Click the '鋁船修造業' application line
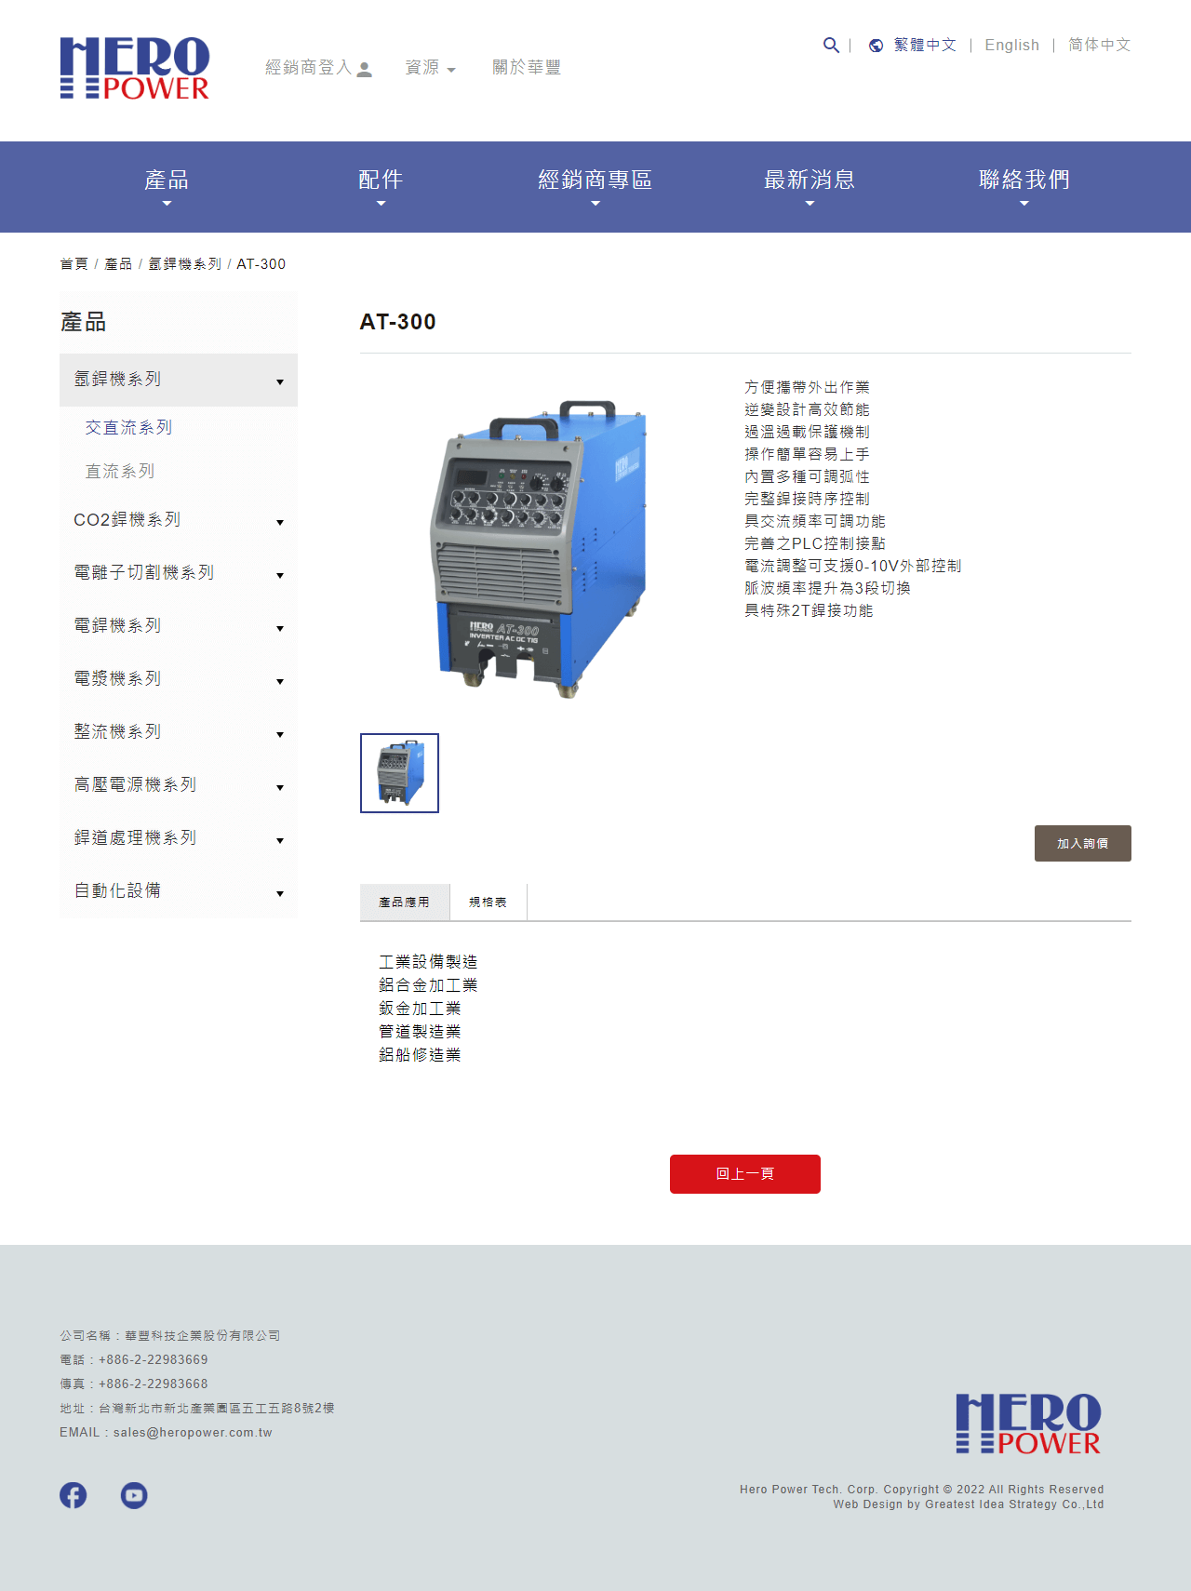The width and height of the screenshot is (1191, 1591). [420, 1055]
